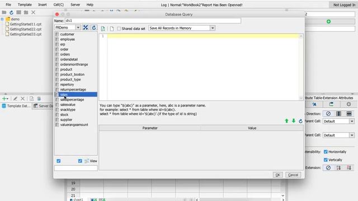Switch to Server Dataset tab
The height and width of the screenshot is (201, 358).
(43, 106)
